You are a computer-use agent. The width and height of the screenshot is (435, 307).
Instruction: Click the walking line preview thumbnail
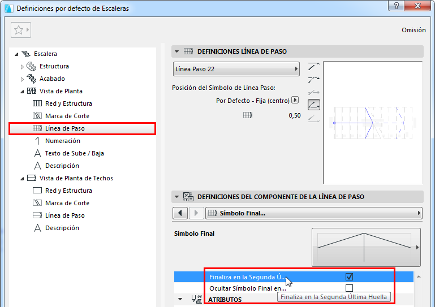[373, 123]
